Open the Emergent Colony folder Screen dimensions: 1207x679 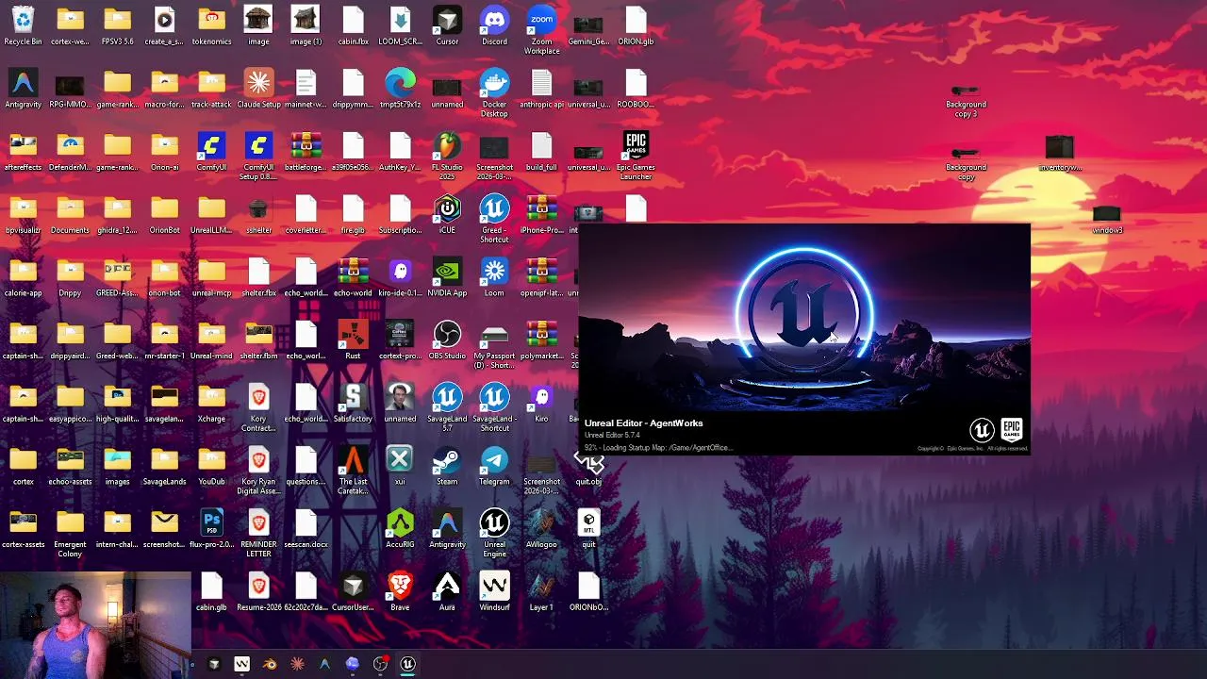(x=70, y=535)
